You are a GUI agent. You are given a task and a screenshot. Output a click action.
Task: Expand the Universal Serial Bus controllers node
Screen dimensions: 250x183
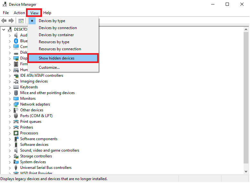(10, 168)
